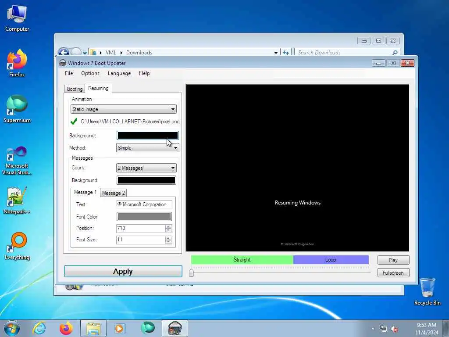Viewport: 449px width, 337px height.
Task: Click the Apply button
Action: 123,271
